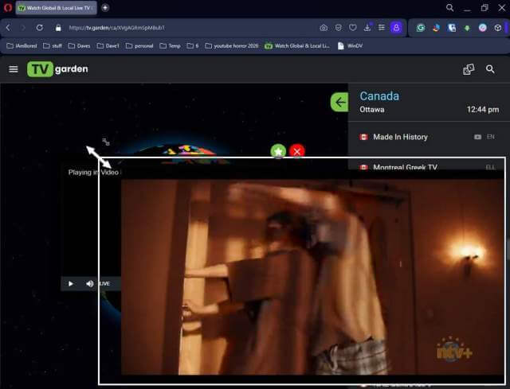
Task: Open a new browser tab
Action: point(105,8)
